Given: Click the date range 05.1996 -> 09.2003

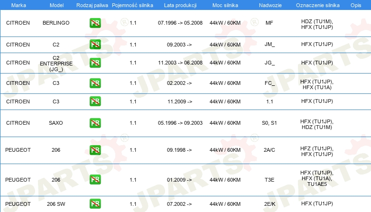Looking at the screenshot, I should click(180, 123).
